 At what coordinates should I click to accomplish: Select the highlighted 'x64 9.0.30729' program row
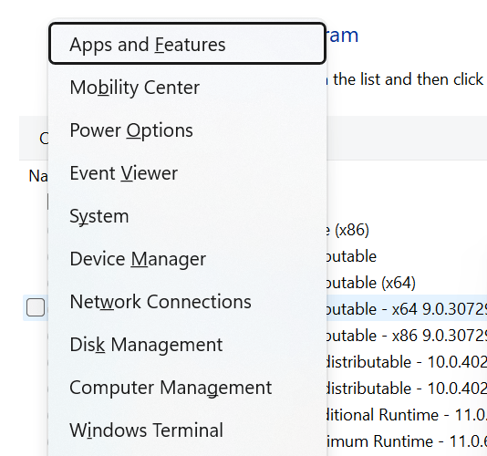pos(407,308)
